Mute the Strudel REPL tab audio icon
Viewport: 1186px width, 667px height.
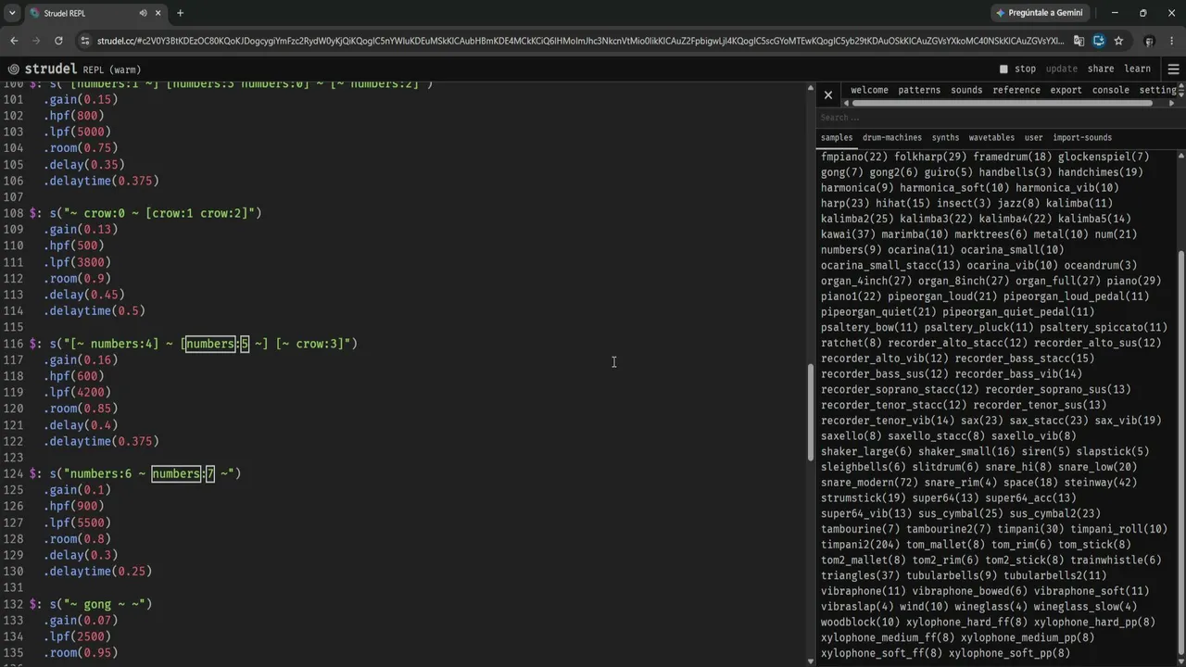(x=143, y=13)
